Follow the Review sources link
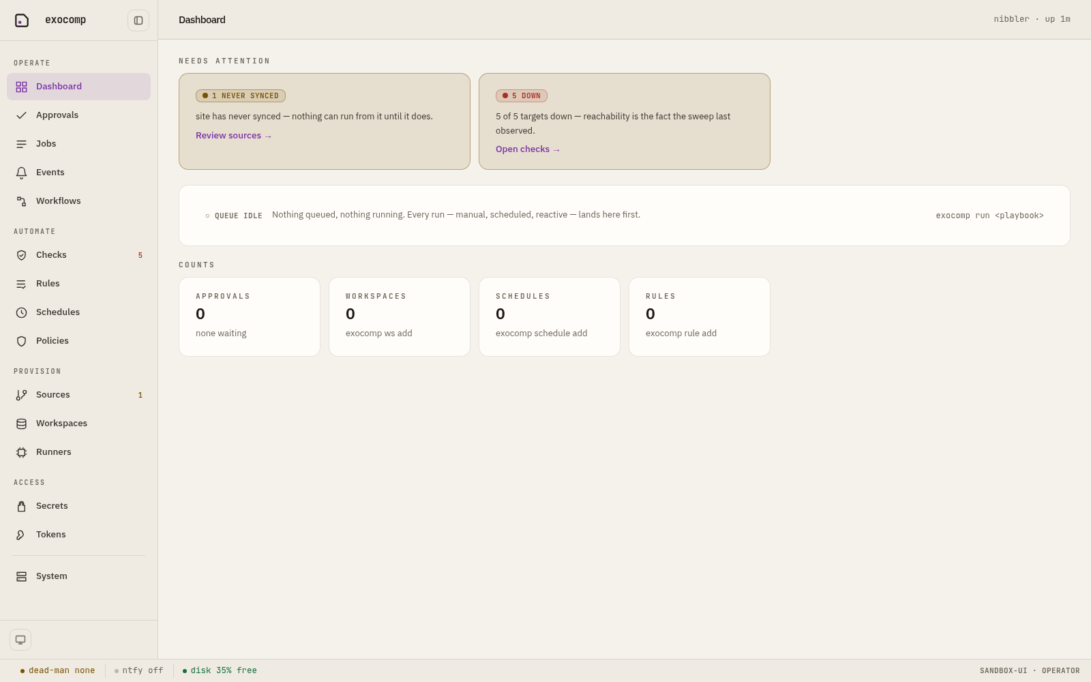The height and width of the screenshot is (682, 1091). (x=234, y=136)
